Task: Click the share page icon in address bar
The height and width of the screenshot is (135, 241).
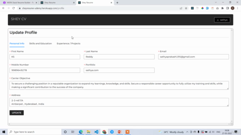Action: click(181, 8)
